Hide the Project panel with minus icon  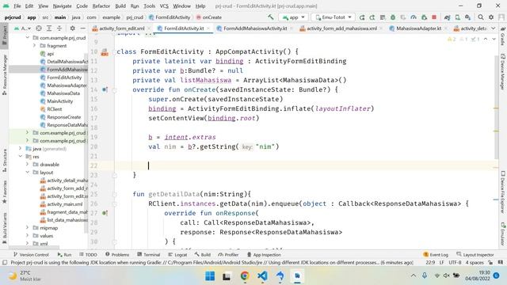82,28
